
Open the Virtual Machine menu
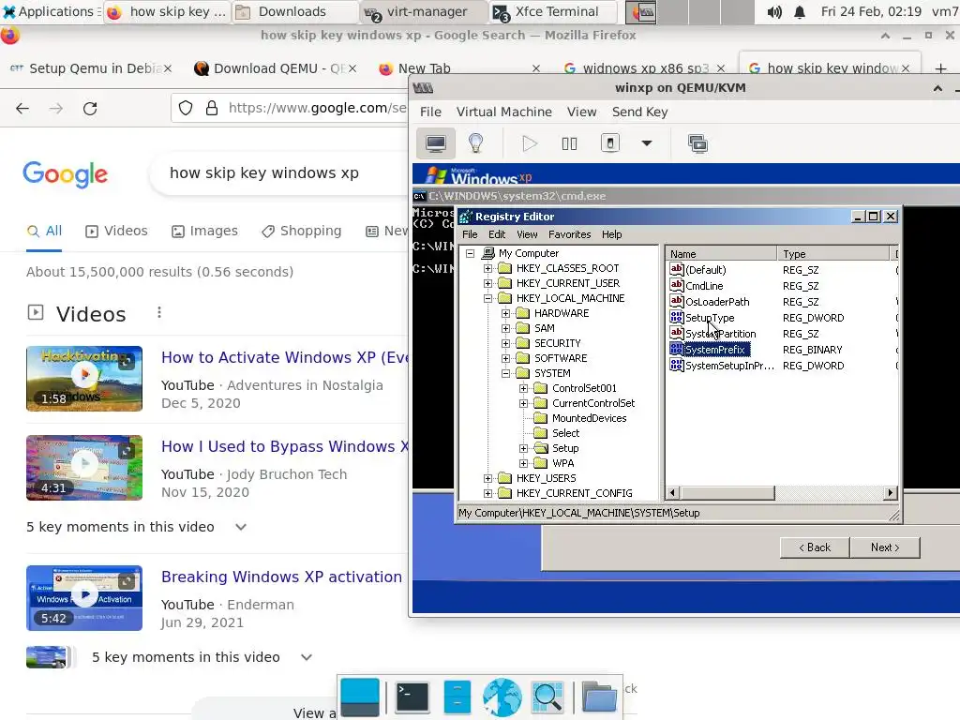point(503,112)
